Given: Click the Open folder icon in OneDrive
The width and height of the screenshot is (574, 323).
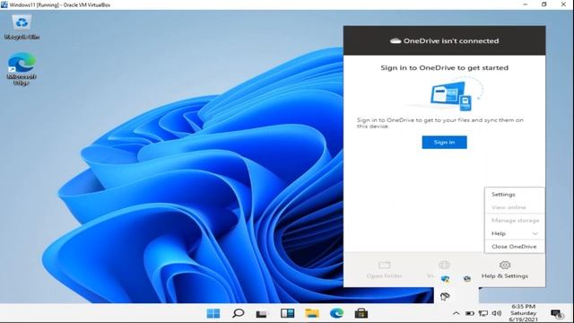Looking at the screenshot, I should [x=385, y=266].
